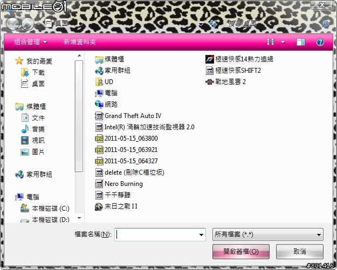Image resolution: width=337 pixels, height=270 pixels.
Task: Click the search magnifier icon
Action: [x=325, y=23]
